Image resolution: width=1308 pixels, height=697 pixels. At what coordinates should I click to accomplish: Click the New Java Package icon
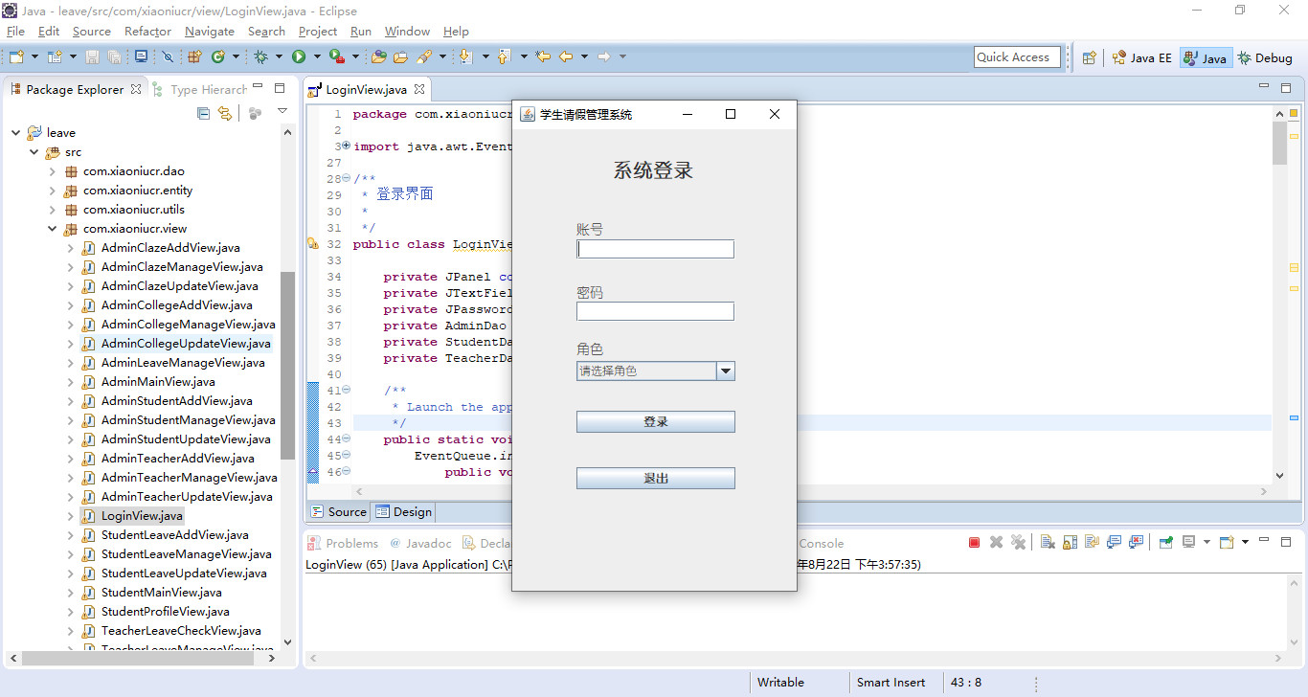click(194, 56)
